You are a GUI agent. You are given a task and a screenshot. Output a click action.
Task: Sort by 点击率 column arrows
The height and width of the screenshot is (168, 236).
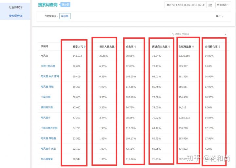pyautogui.click(x=135, y=47)
